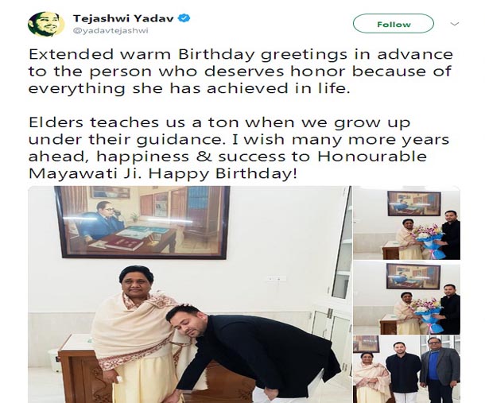Viewport: 485px width, 403px height.
Task: Open the bottom-right three-person group photo
Action: (407, 370)
